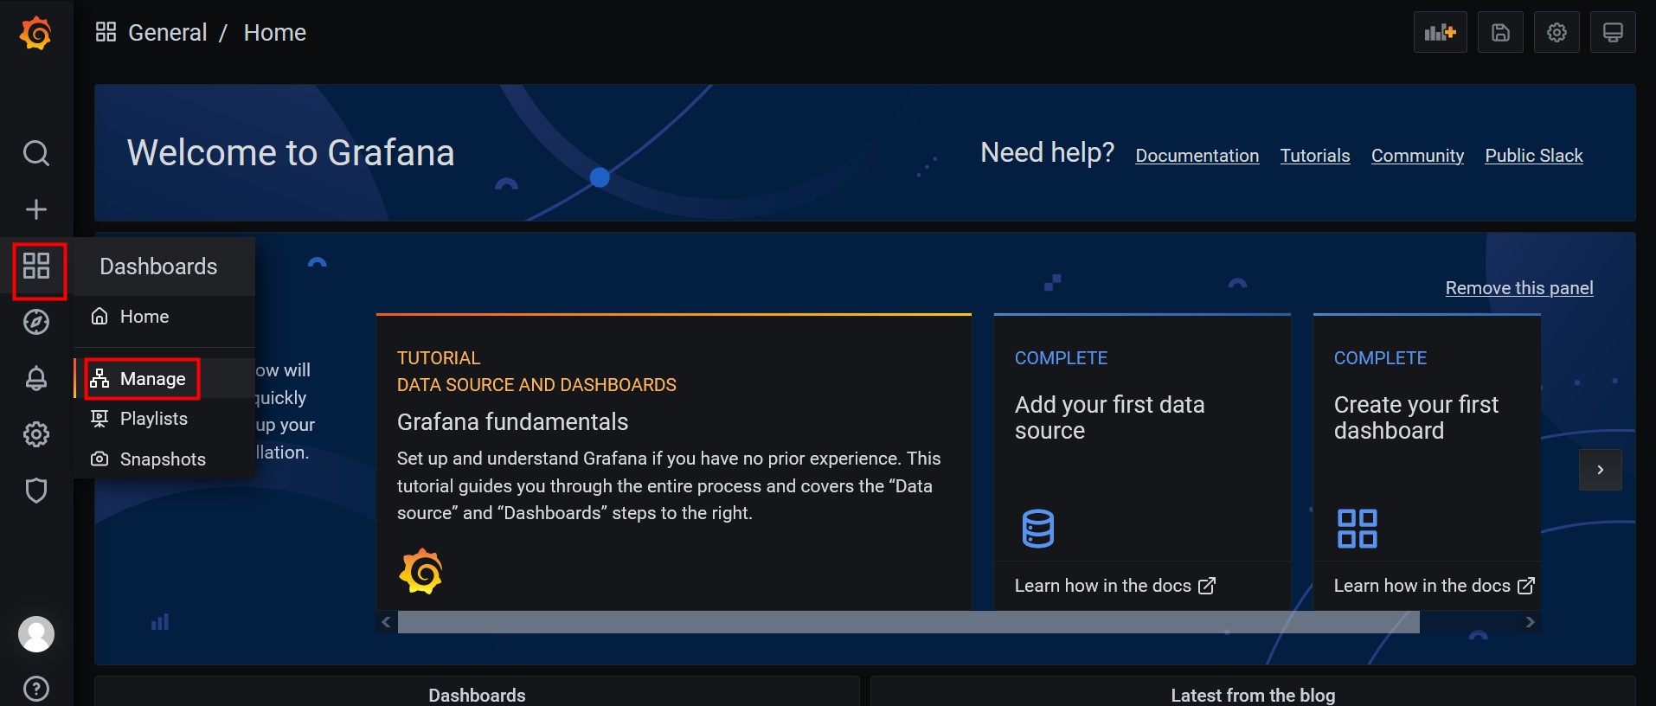Screen dimensions: 1656x706
Task: Select Home in Dashboards menu
Action: click(164, 317)
